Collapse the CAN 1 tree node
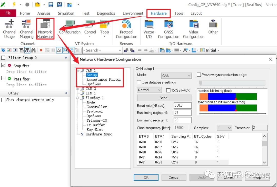This screenshot has width=277, height=187. tap(77, 70)
